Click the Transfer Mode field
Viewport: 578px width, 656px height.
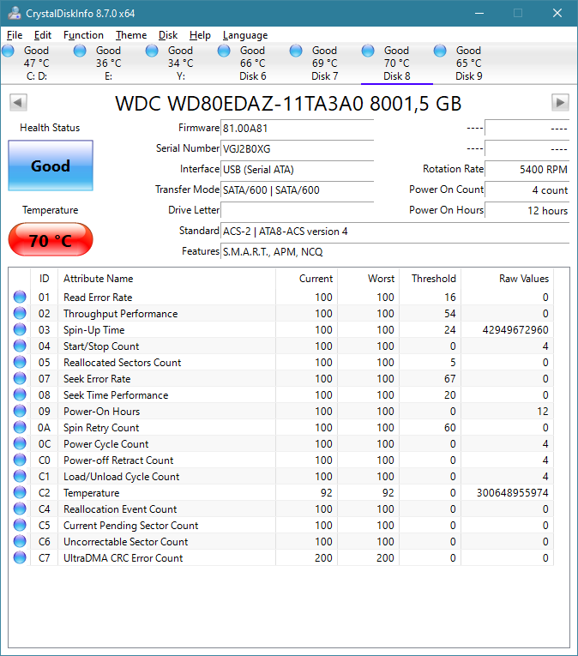pyautogui.click(x=298, y=190)
